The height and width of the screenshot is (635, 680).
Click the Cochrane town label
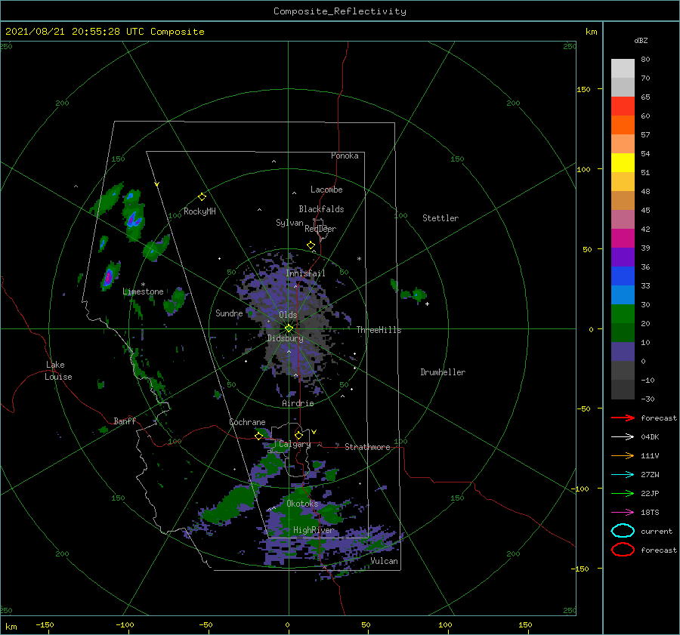tap(247, 422)
